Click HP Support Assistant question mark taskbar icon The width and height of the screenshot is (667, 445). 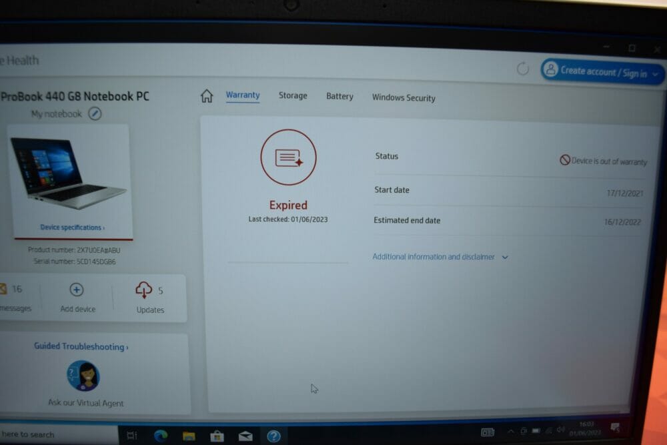point(273,436)
